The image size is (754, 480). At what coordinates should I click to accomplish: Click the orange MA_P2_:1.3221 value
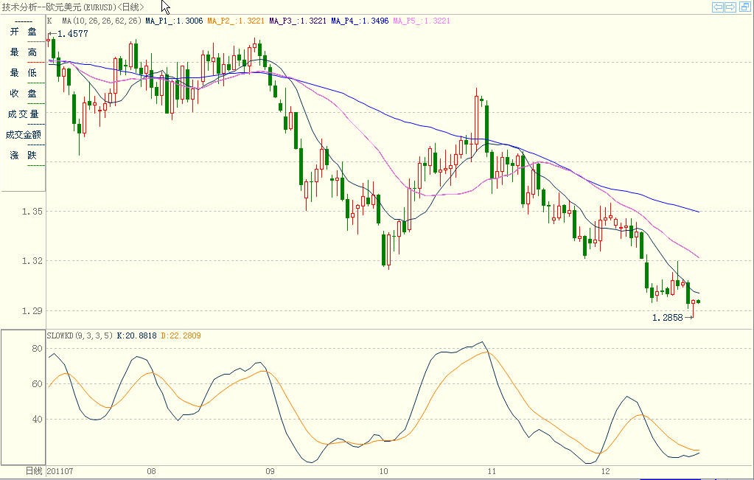(x=236, y=21)
